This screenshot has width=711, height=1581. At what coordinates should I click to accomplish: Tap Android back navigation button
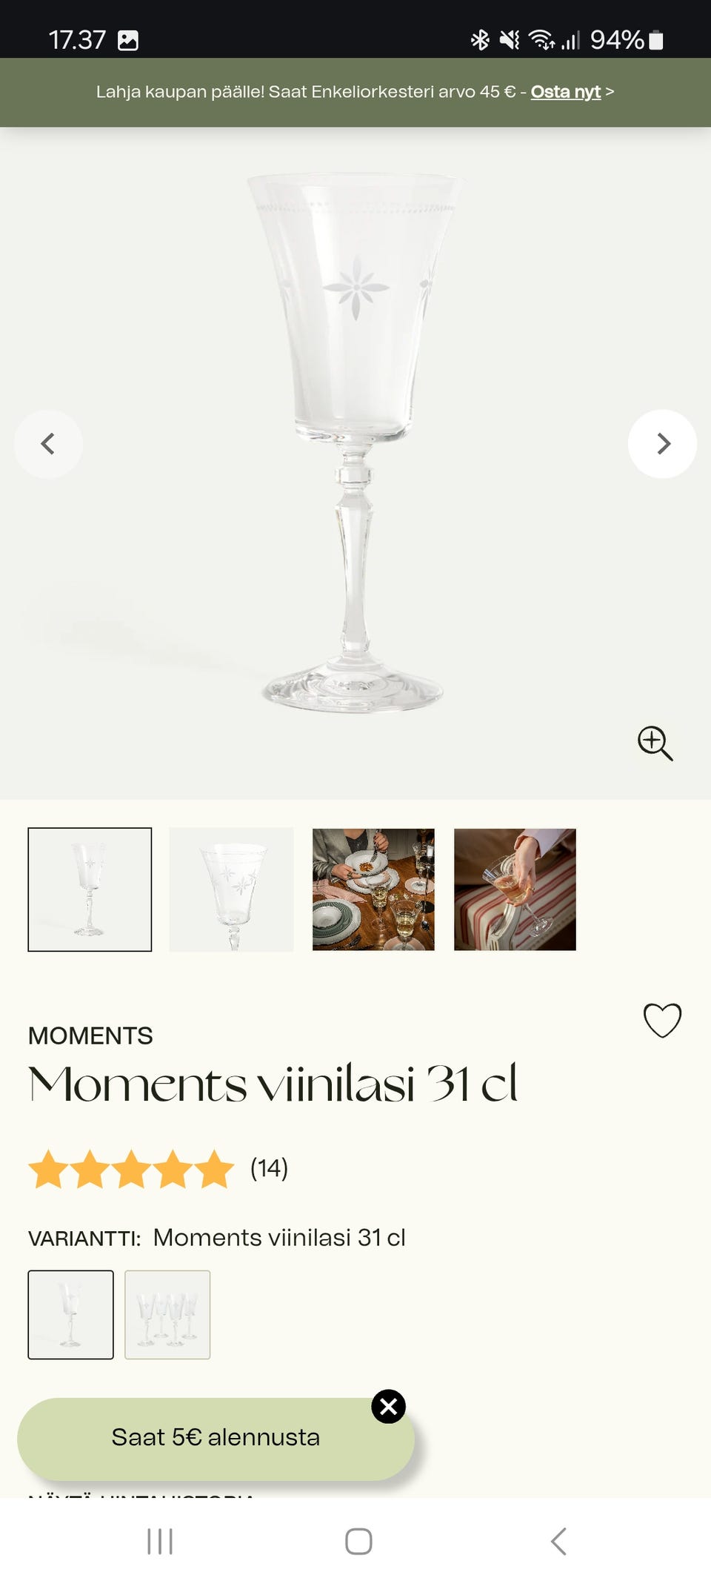pos(559,1541)
